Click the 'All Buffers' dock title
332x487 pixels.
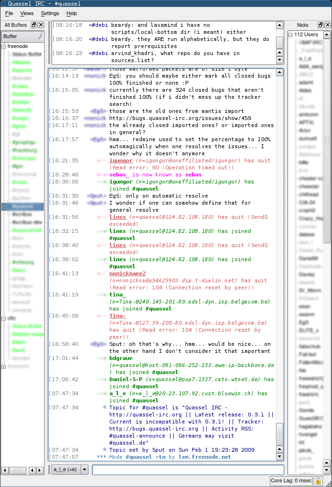pyautogui.click(x=16, y=25)
